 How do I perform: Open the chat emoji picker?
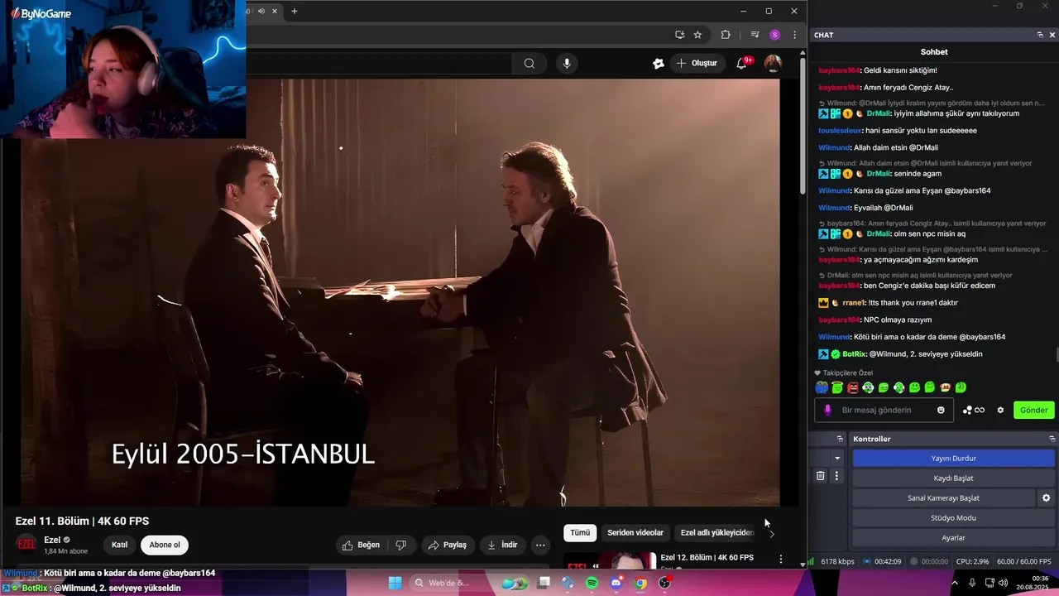coord(941,410)
